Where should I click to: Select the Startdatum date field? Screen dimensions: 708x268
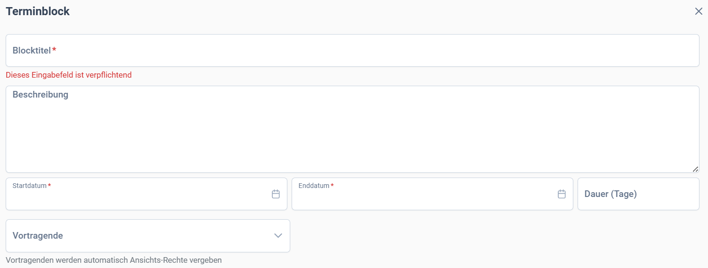coord(147,194)
